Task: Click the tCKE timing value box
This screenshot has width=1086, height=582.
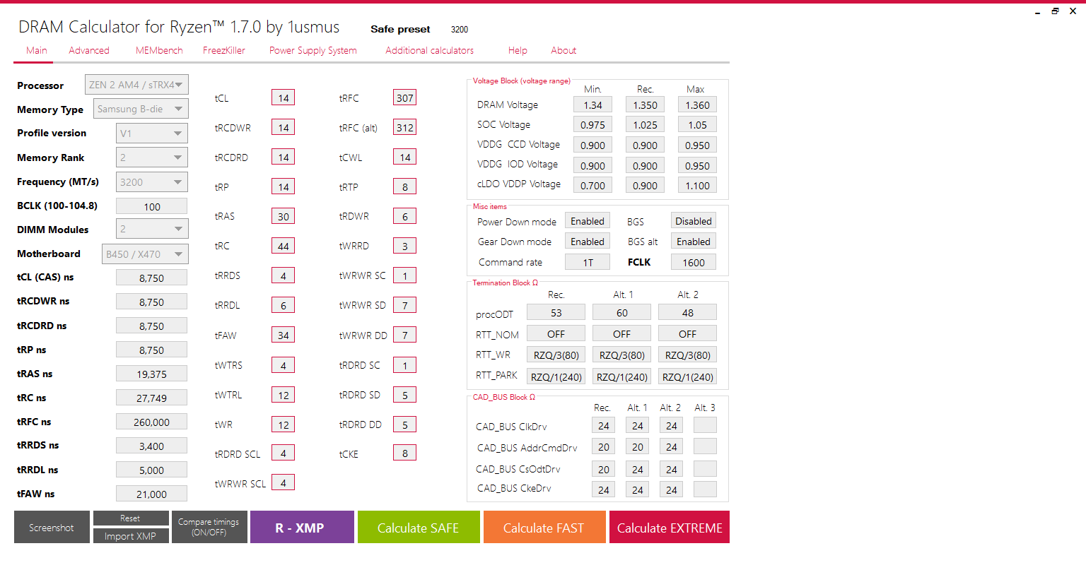Action: (x=404, y=453)
